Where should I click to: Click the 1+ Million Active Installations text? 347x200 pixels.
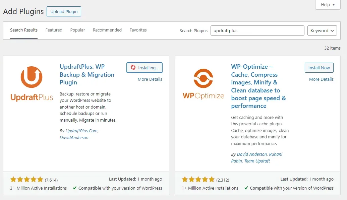pyautogui.click(x=210, y=188)
